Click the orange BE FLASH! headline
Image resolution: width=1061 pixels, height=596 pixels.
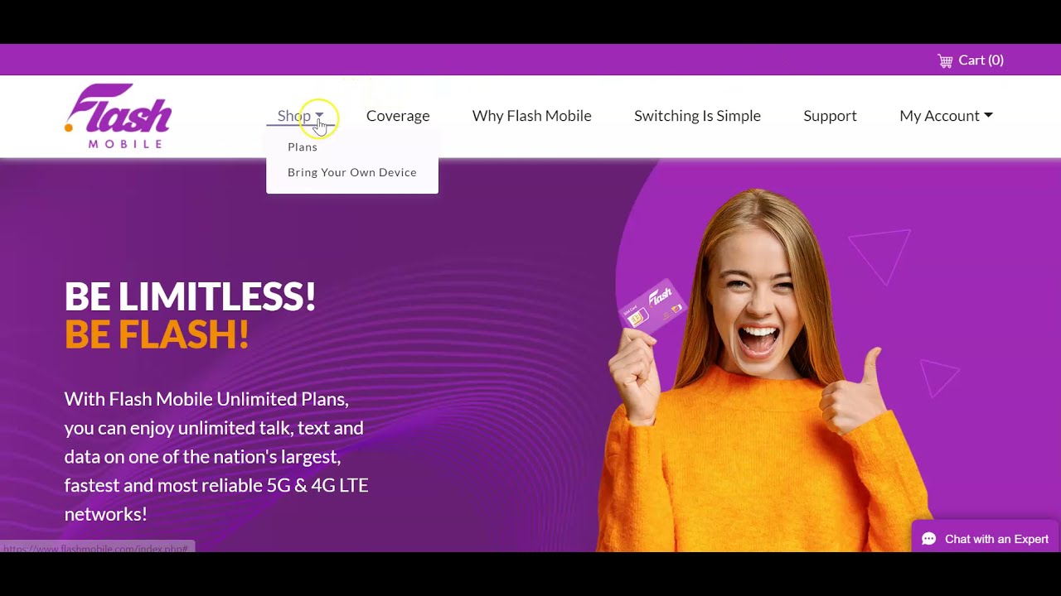[x=157, y=334]
